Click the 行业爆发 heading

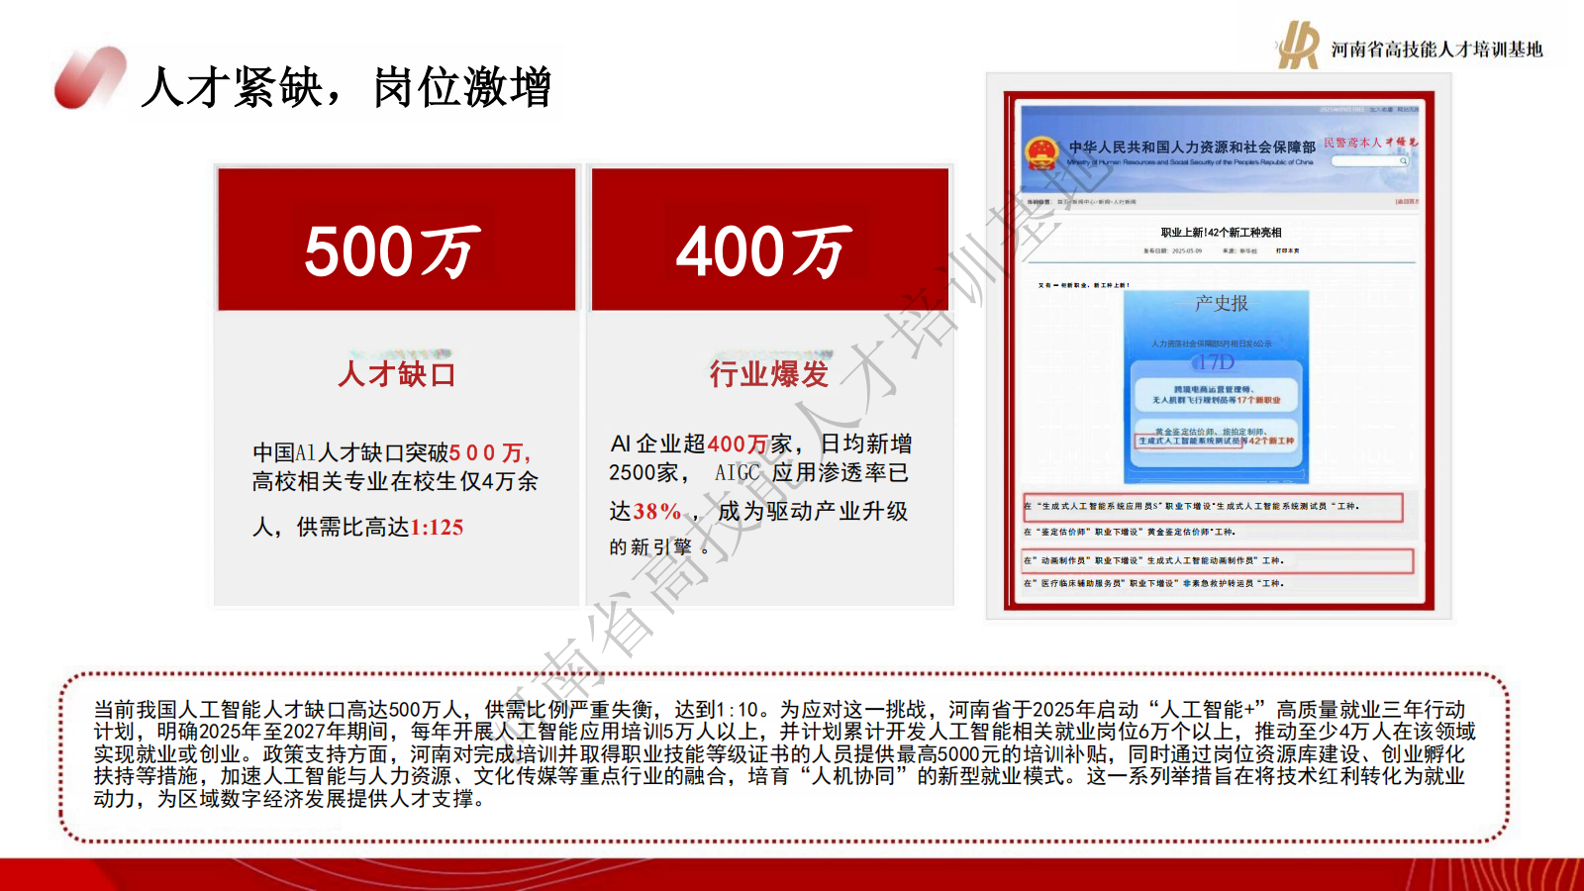coord(769,374)
